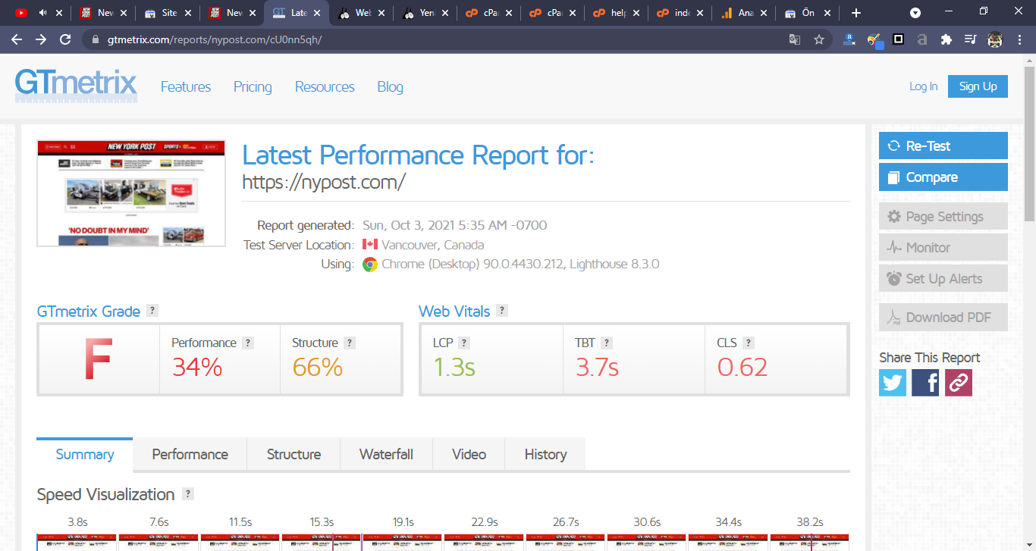Click the site lock icon in address bar
This screenshot has width=1036, height=551.
point(96,39)
